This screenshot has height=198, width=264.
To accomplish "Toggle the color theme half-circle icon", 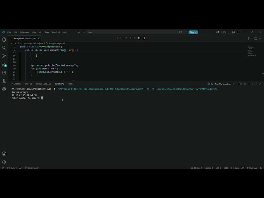I will (x=218, y=32).
